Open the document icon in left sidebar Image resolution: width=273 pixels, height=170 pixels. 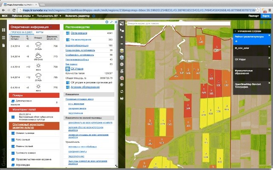point(3,45)
